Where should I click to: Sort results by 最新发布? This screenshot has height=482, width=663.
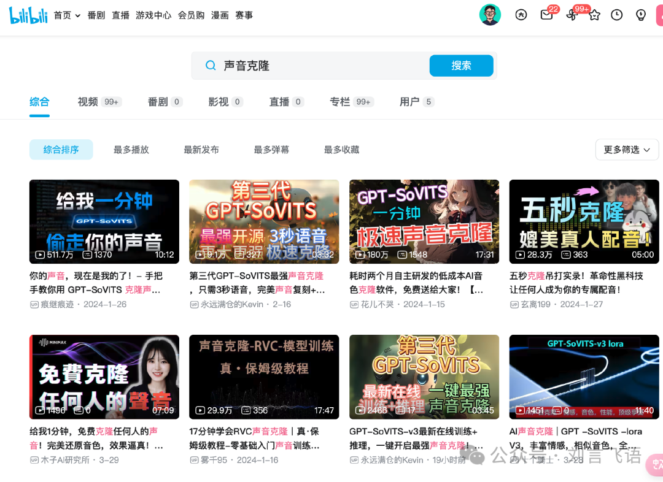[x=201, y=150]
